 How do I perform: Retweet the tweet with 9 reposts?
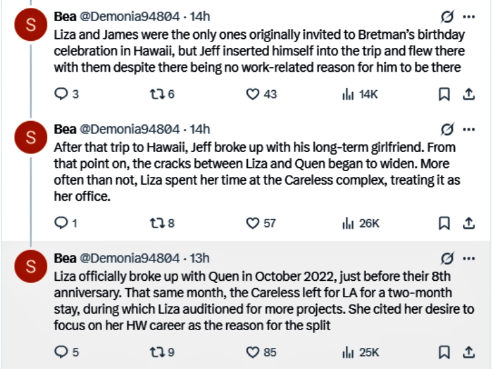(162, 353)
